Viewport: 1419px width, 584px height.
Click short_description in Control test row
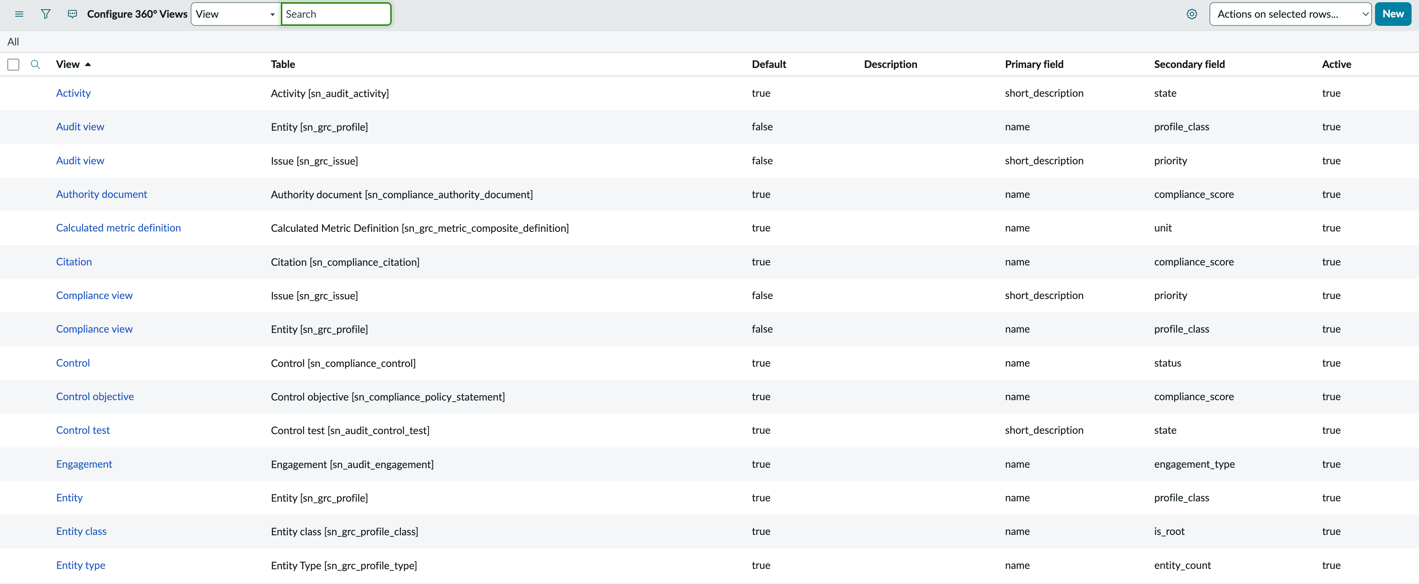1044,430
